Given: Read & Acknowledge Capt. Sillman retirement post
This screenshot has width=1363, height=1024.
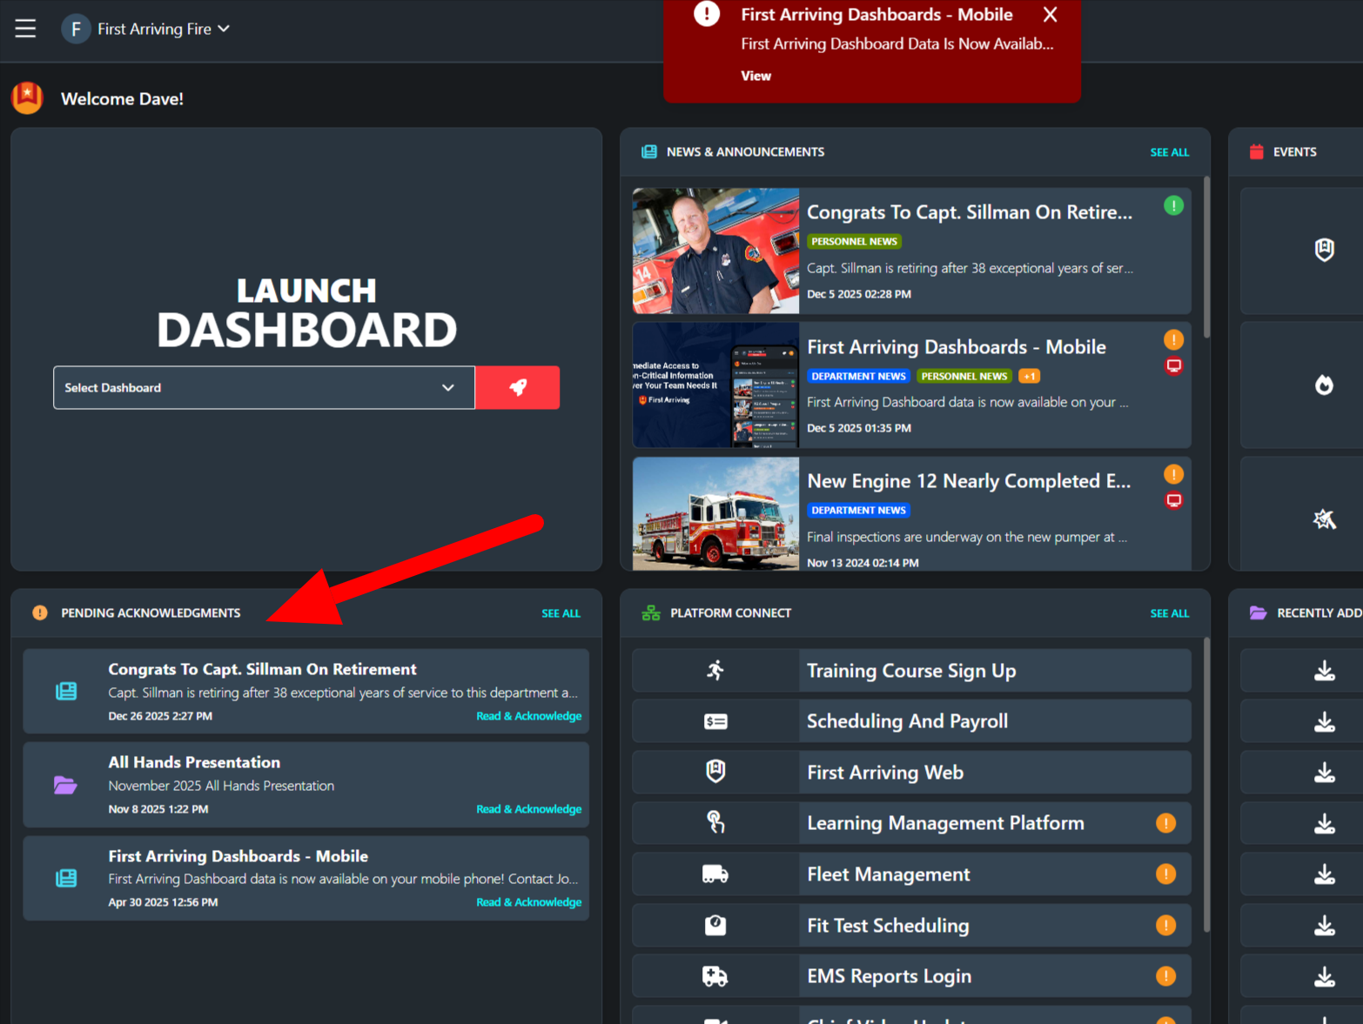Looking at the screenshot, I should coord(528,716).
